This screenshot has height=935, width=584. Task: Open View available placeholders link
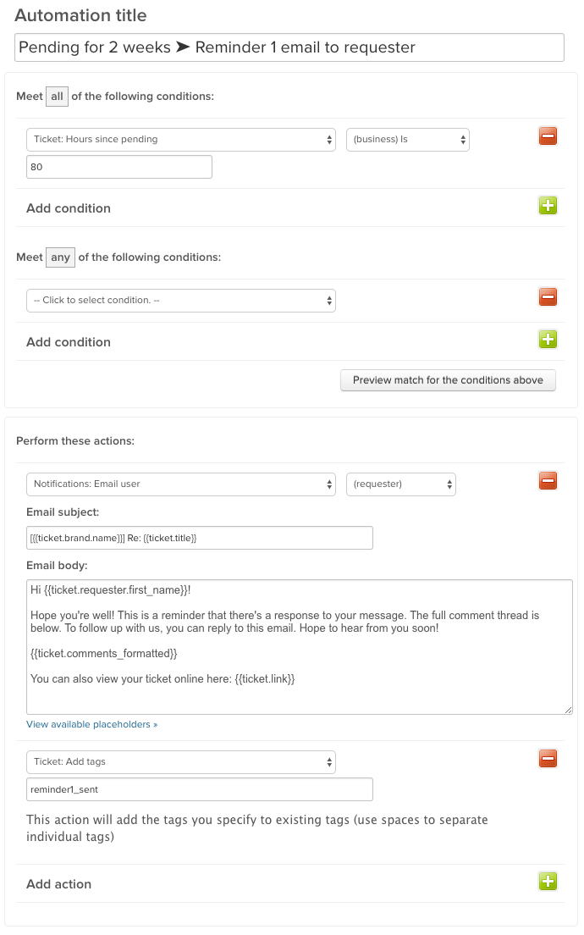[x=91, y=725]
